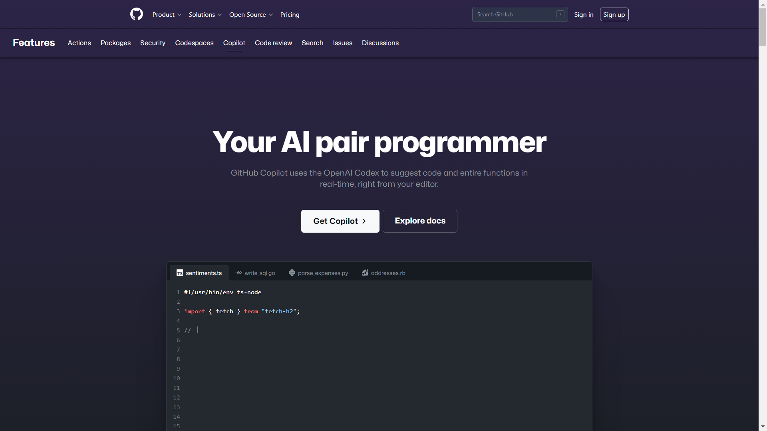This screenshot has width=767, height=431.
Task: Open the Packages features tab
Action: [115, 43]
